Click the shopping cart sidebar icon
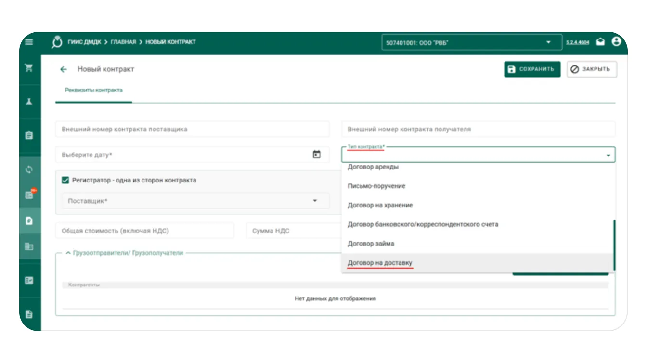647x363 pixels. pos(29,68)
